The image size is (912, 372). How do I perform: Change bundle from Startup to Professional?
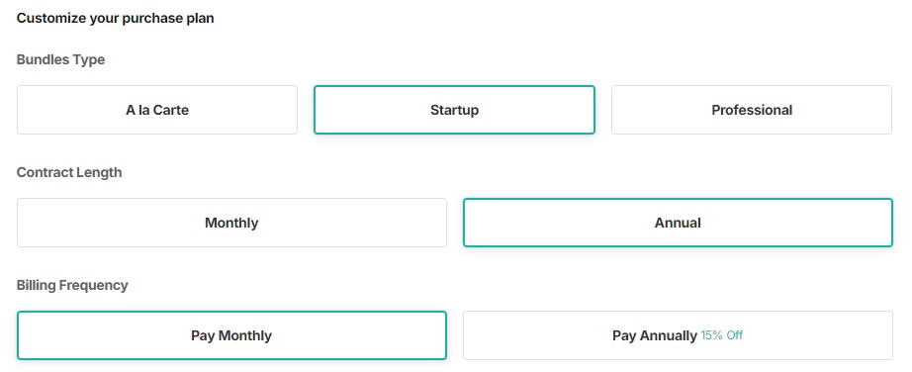click(752, 110)
